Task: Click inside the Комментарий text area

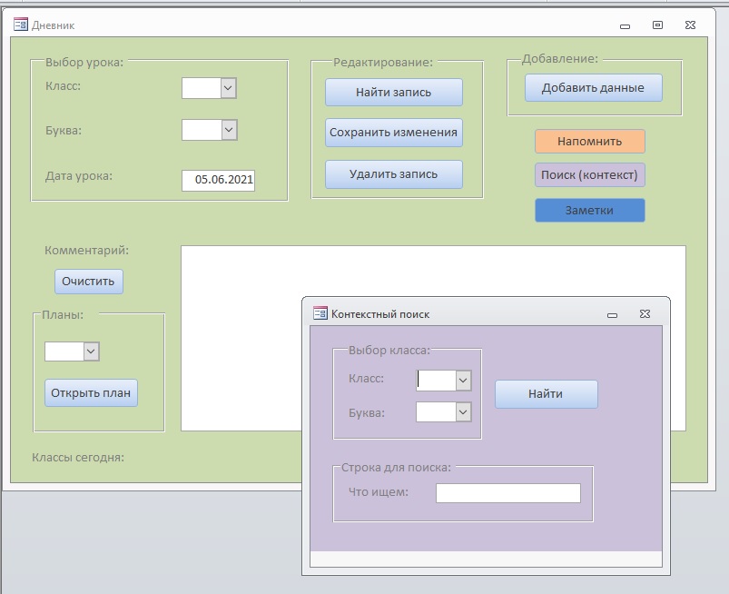Action: (433, 338)
